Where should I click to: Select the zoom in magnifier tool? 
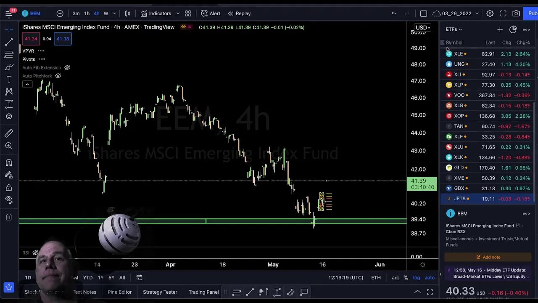click(9, 146)
